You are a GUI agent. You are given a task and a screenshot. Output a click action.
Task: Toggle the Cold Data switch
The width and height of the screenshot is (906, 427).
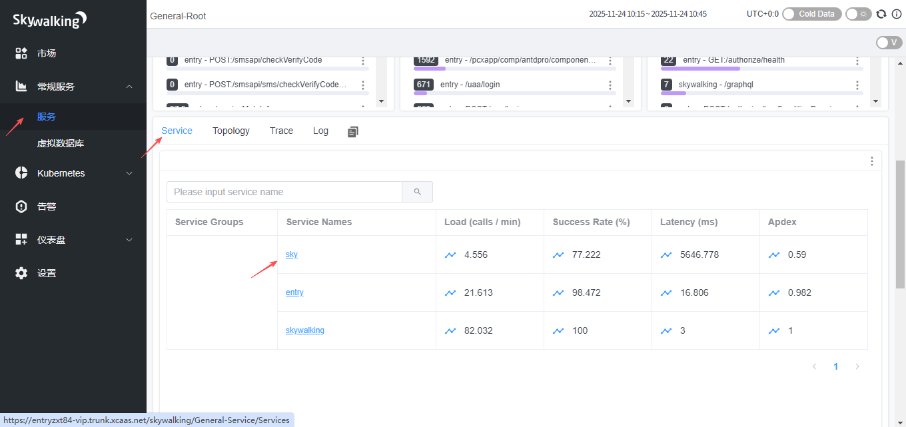point(811,14)
